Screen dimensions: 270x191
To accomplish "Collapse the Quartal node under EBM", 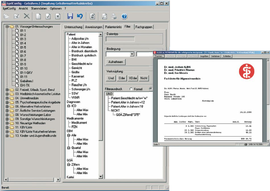I will click(69, 148).
